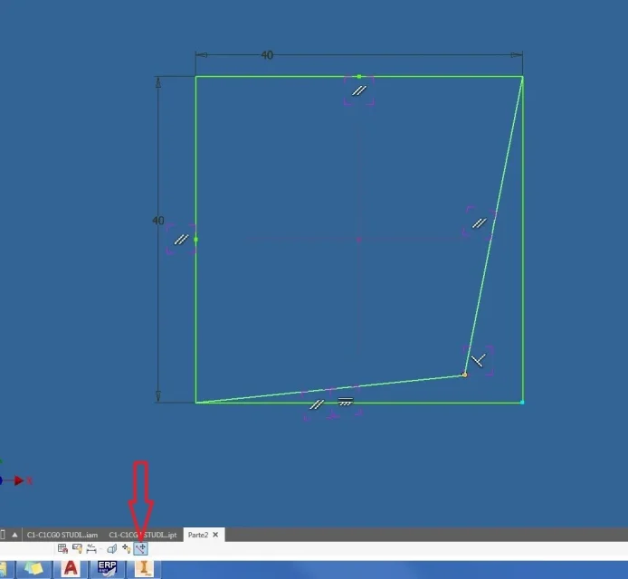Open the ERP application in the taskbar
The image size is (628, 579).
[108, 568]
